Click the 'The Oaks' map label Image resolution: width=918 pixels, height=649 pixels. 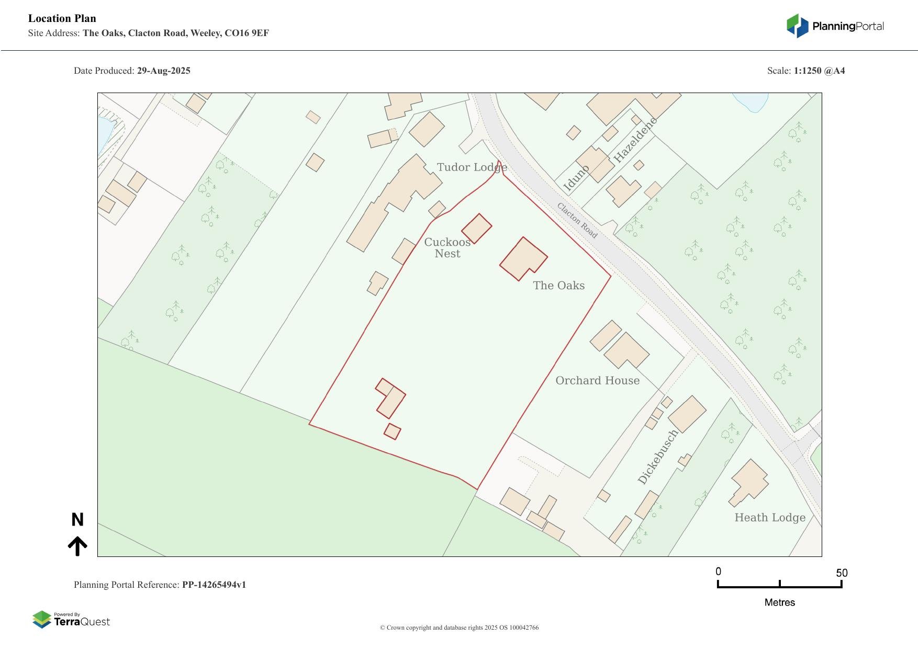point(558,286)
